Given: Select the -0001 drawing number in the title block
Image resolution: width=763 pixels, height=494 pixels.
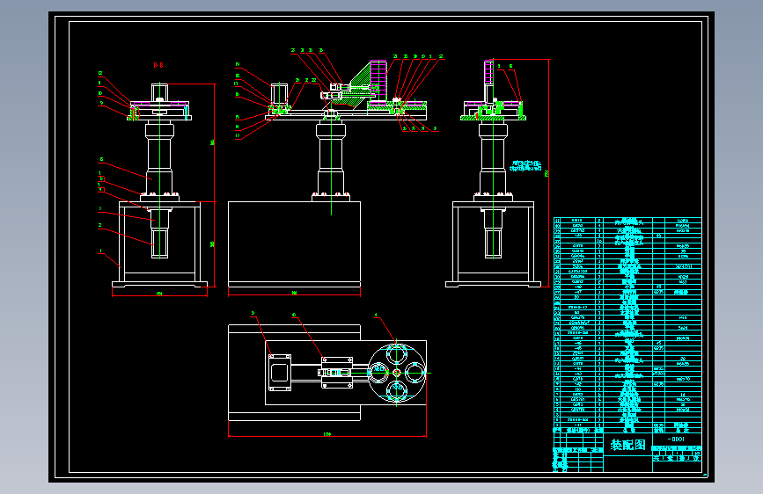Looking at the screenshot, I should (x=676, y=439).
